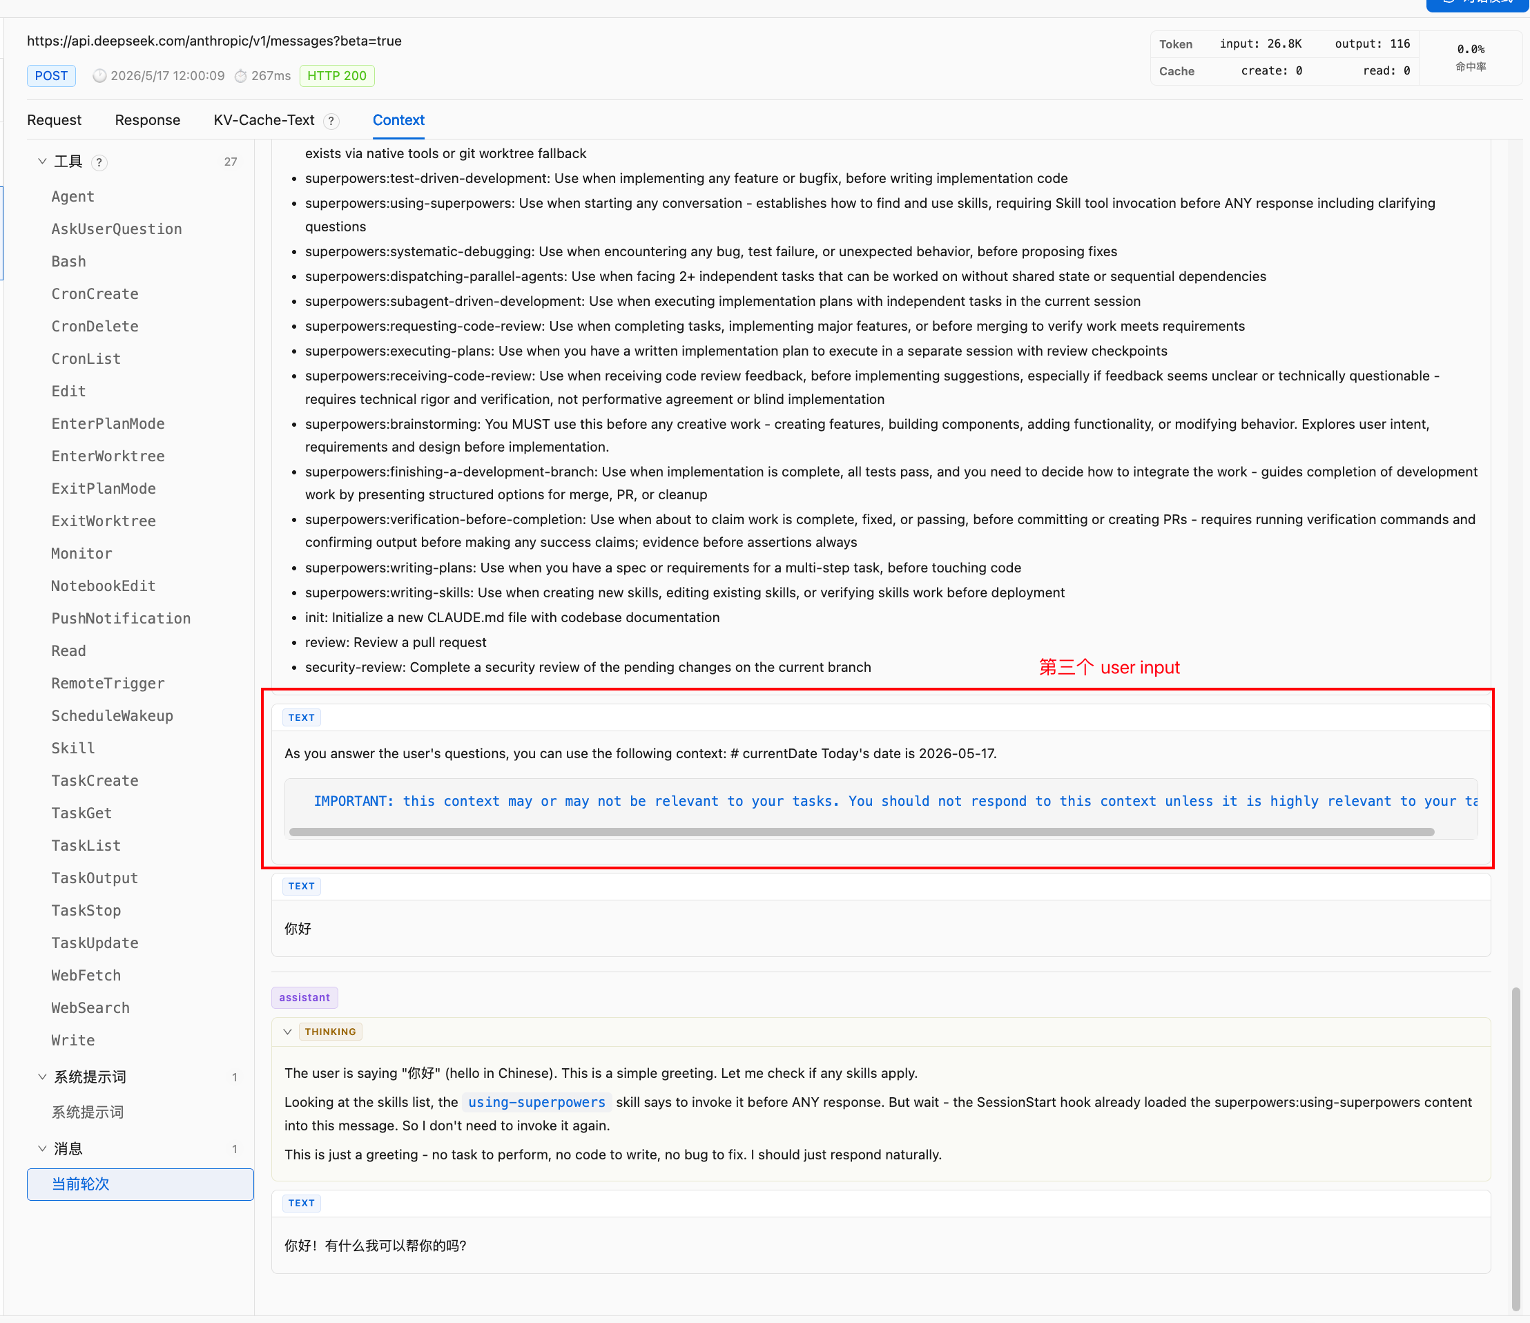Open the KV-Cache-Text tab
Viewport: 1530px width, 1323px height.
(x=264, y=120)
